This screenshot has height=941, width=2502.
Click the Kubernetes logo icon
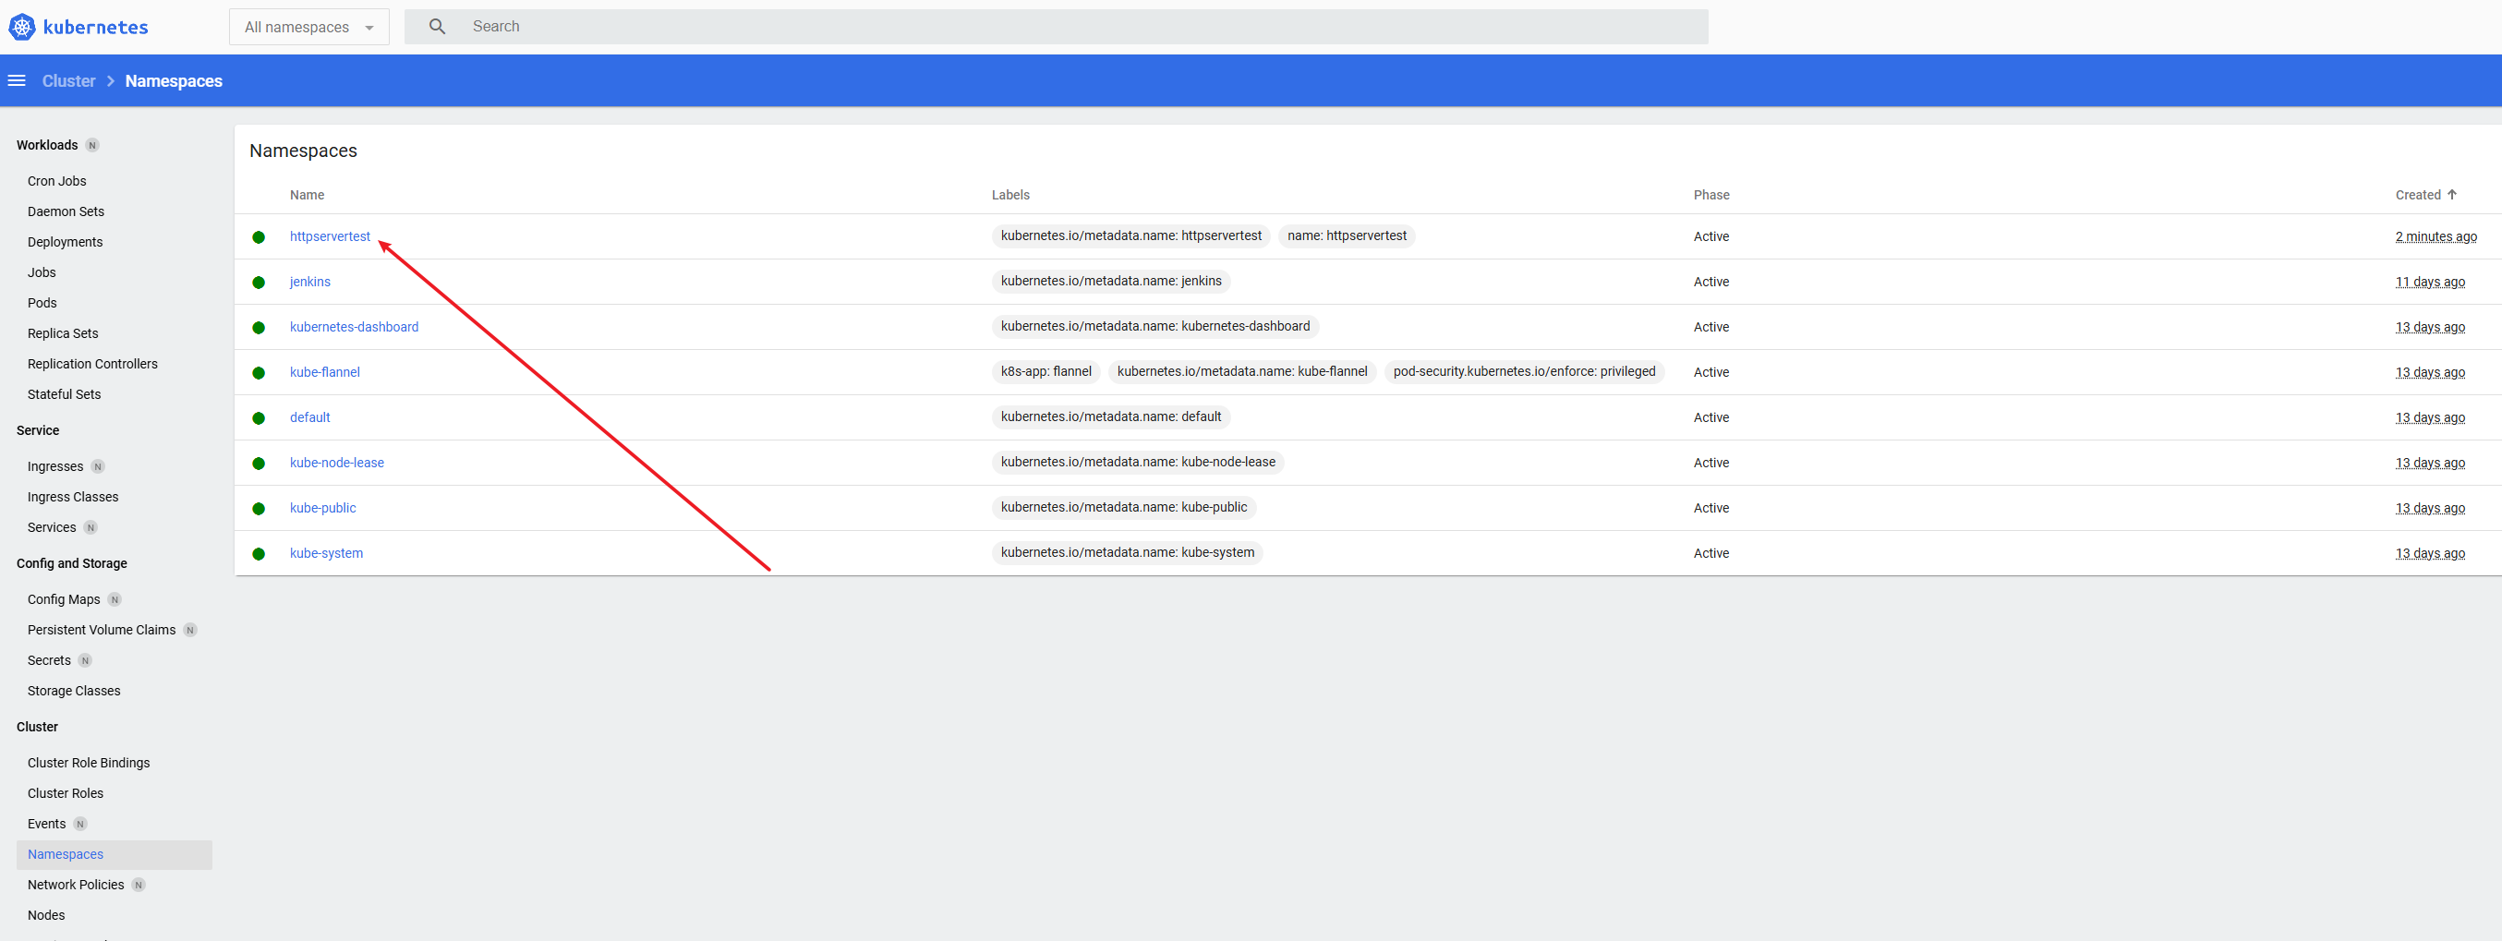(x=21, y=27)
